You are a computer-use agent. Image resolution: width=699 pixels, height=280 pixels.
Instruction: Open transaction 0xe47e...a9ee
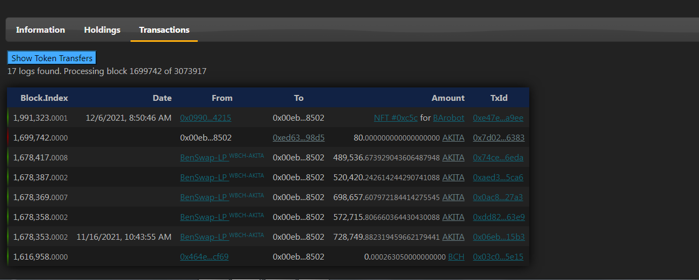click(498, 117)
